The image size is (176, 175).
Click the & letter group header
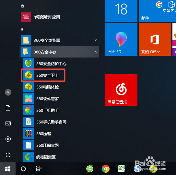[23, 6]
